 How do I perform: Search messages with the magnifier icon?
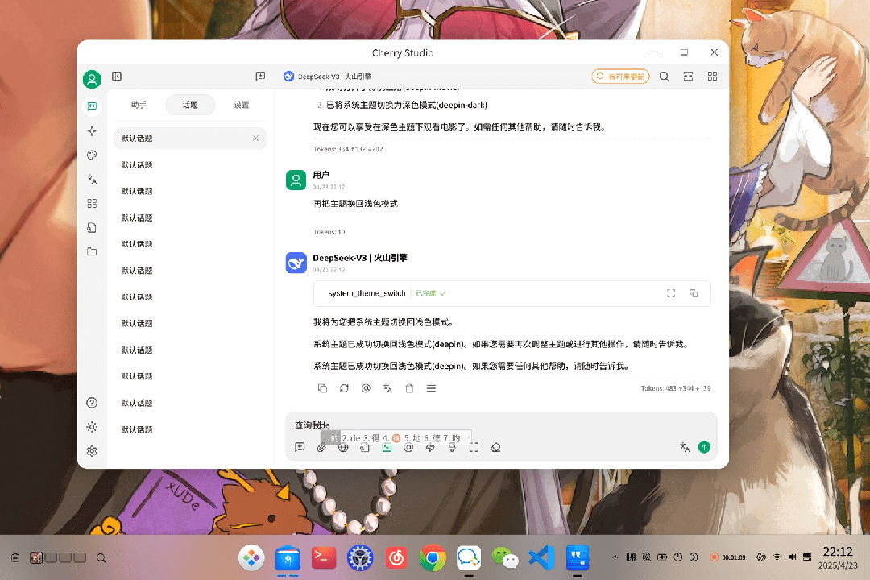(x=664, y=77)
